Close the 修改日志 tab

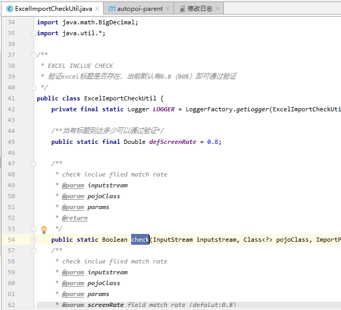click(x=217, y=9)
